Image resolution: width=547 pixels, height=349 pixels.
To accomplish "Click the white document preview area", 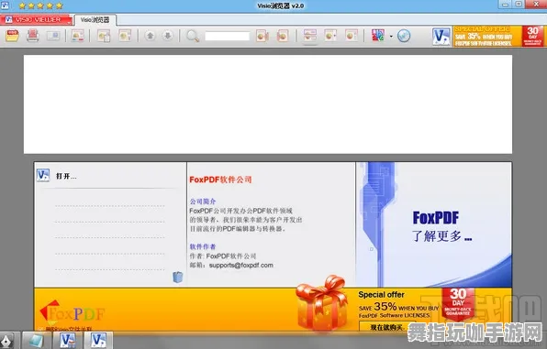I will coord(268,104).
